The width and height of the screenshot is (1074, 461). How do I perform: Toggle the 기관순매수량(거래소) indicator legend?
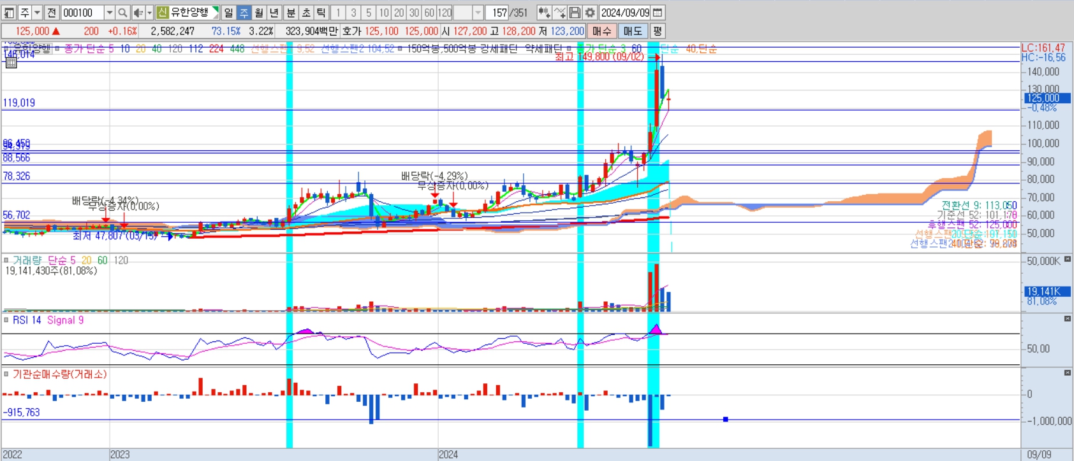pyautogui.click(x=60, y=374)
